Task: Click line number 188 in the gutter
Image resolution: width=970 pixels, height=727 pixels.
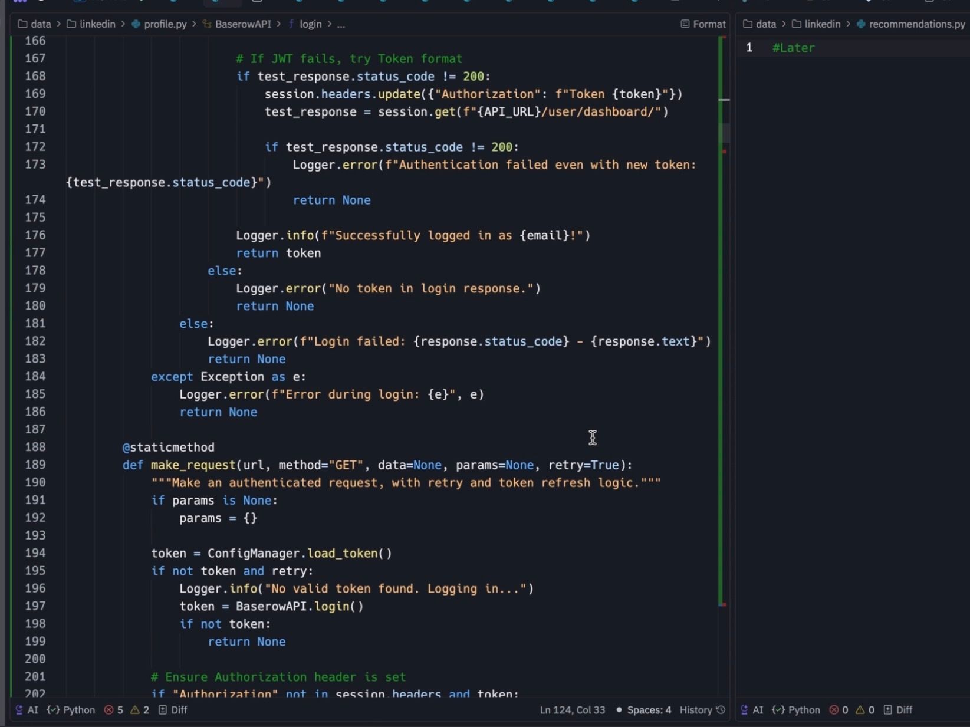Action: pos(35,447)
